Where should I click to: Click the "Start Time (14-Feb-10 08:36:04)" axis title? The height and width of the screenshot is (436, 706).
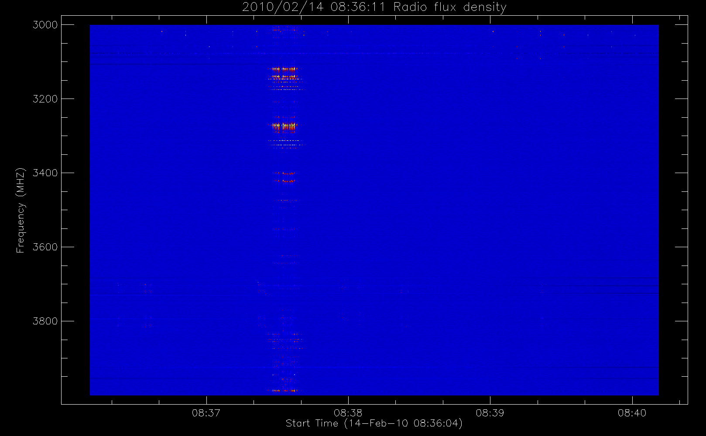click(374, 423)
